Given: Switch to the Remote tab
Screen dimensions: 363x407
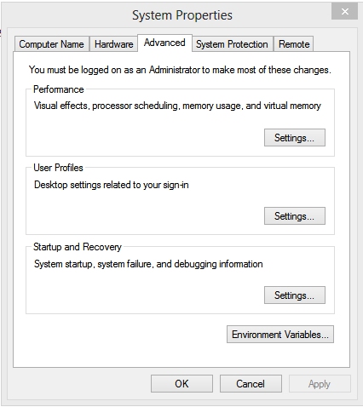Looking at the screenshot, I should point(294,44).
